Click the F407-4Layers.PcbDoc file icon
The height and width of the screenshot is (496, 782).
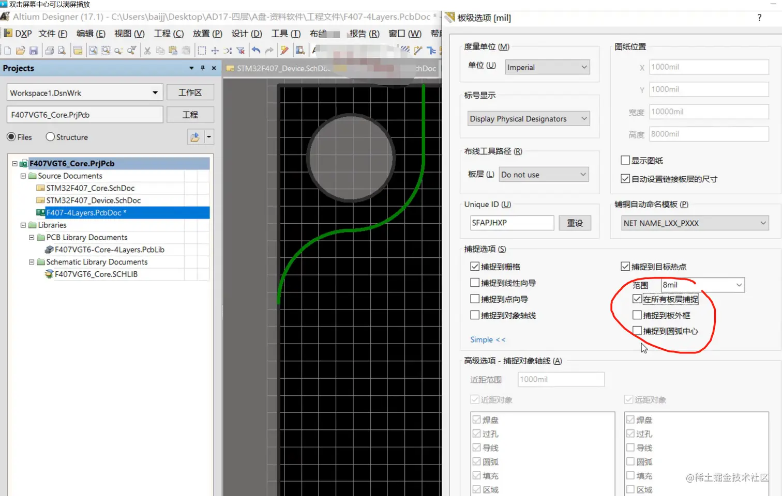pos(40,213)
